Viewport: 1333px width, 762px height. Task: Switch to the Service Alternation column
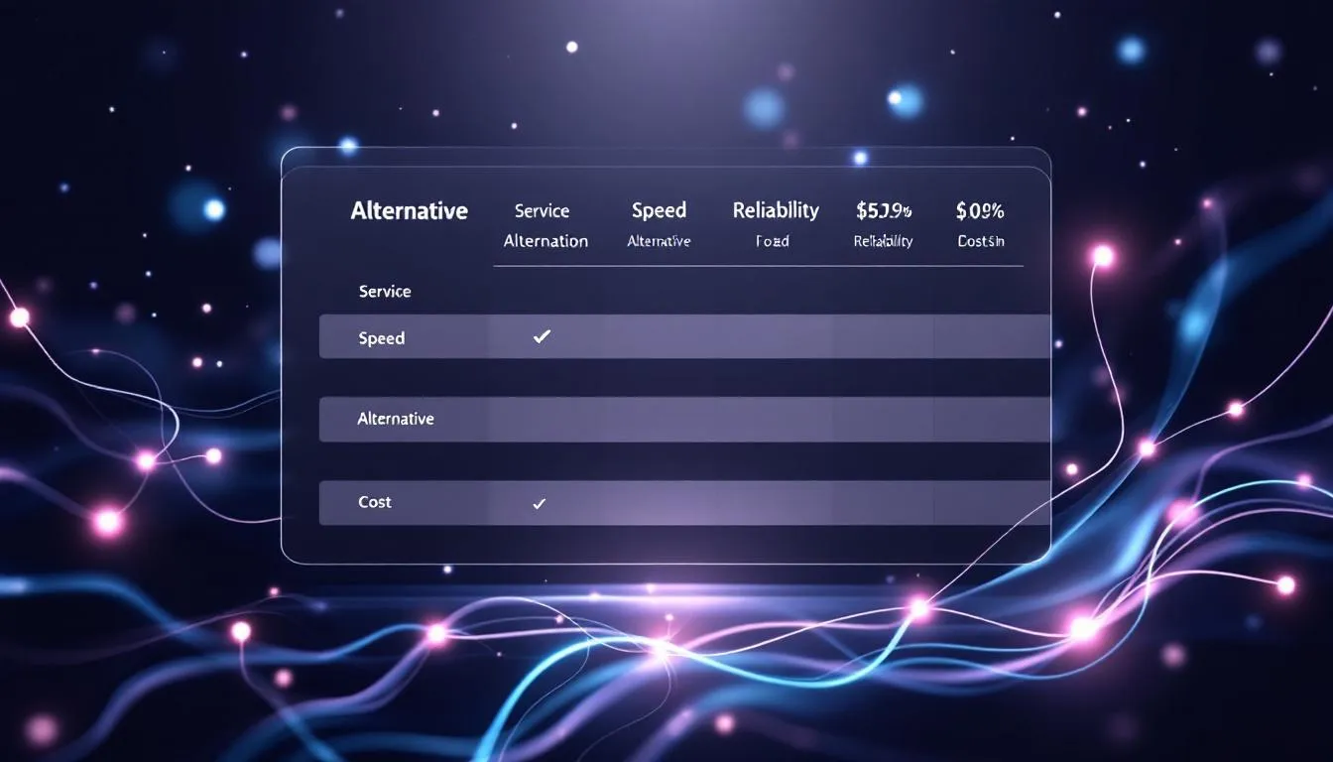pyautogui.click(x=545, y=224)
